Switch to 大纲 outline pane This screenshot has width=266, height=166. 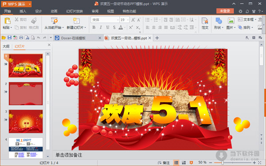tap(6, 46)
